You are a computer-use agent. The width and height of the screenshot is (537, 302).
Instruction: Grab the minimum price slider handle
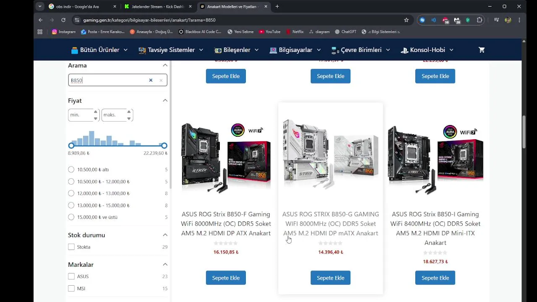(x=71, y=146)
